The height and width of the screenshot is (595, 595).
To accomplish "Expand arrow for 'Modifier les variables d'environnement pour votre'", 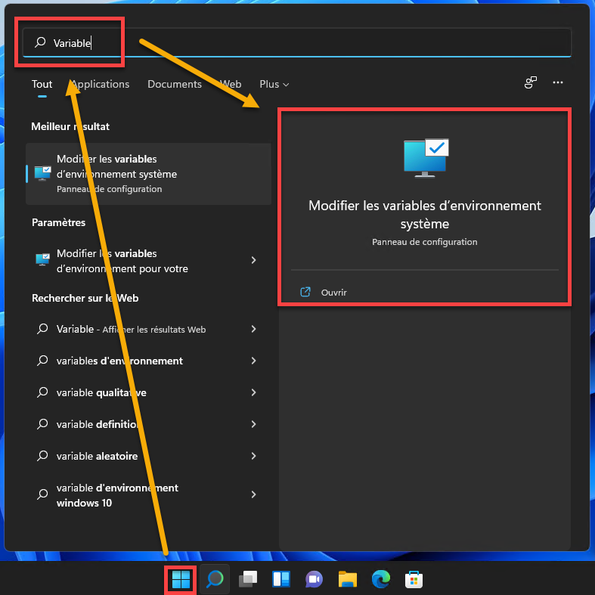I will coord(253,260).
